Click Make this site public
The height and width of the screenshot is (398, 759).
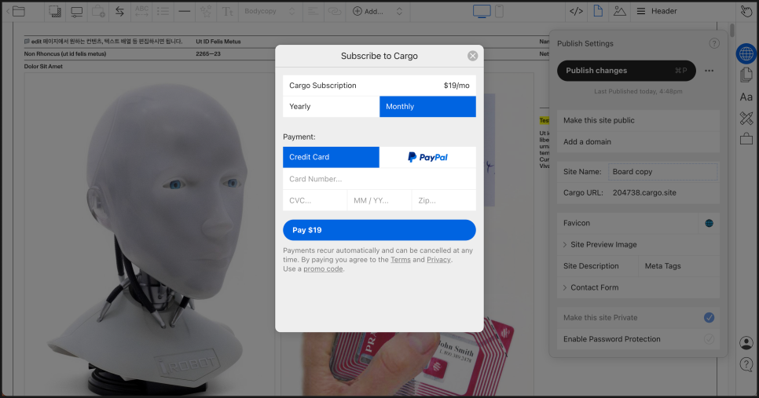[639, 120]
